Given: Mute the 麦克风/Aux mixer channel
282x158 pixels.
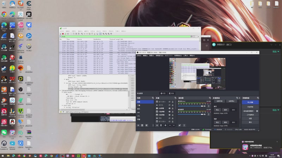Looking at the screenshot, I should (x=204, y=106).
